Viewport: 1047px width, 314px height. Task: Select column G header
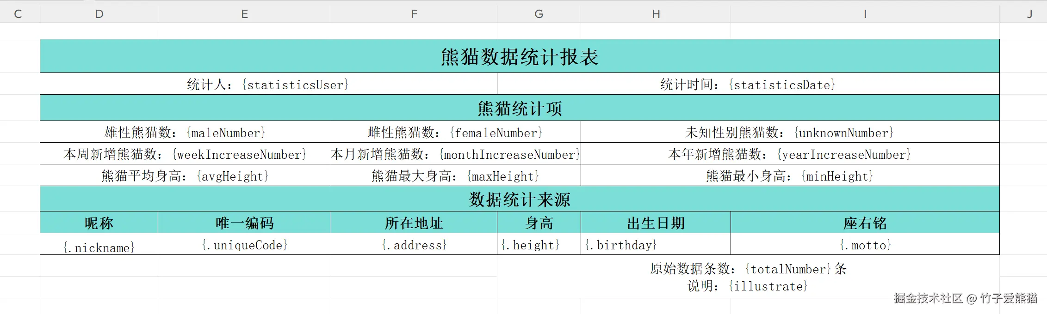539,14
